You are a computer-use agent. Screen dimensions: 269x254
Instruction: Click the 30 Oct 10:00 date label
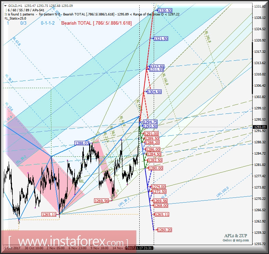[34, 248]
